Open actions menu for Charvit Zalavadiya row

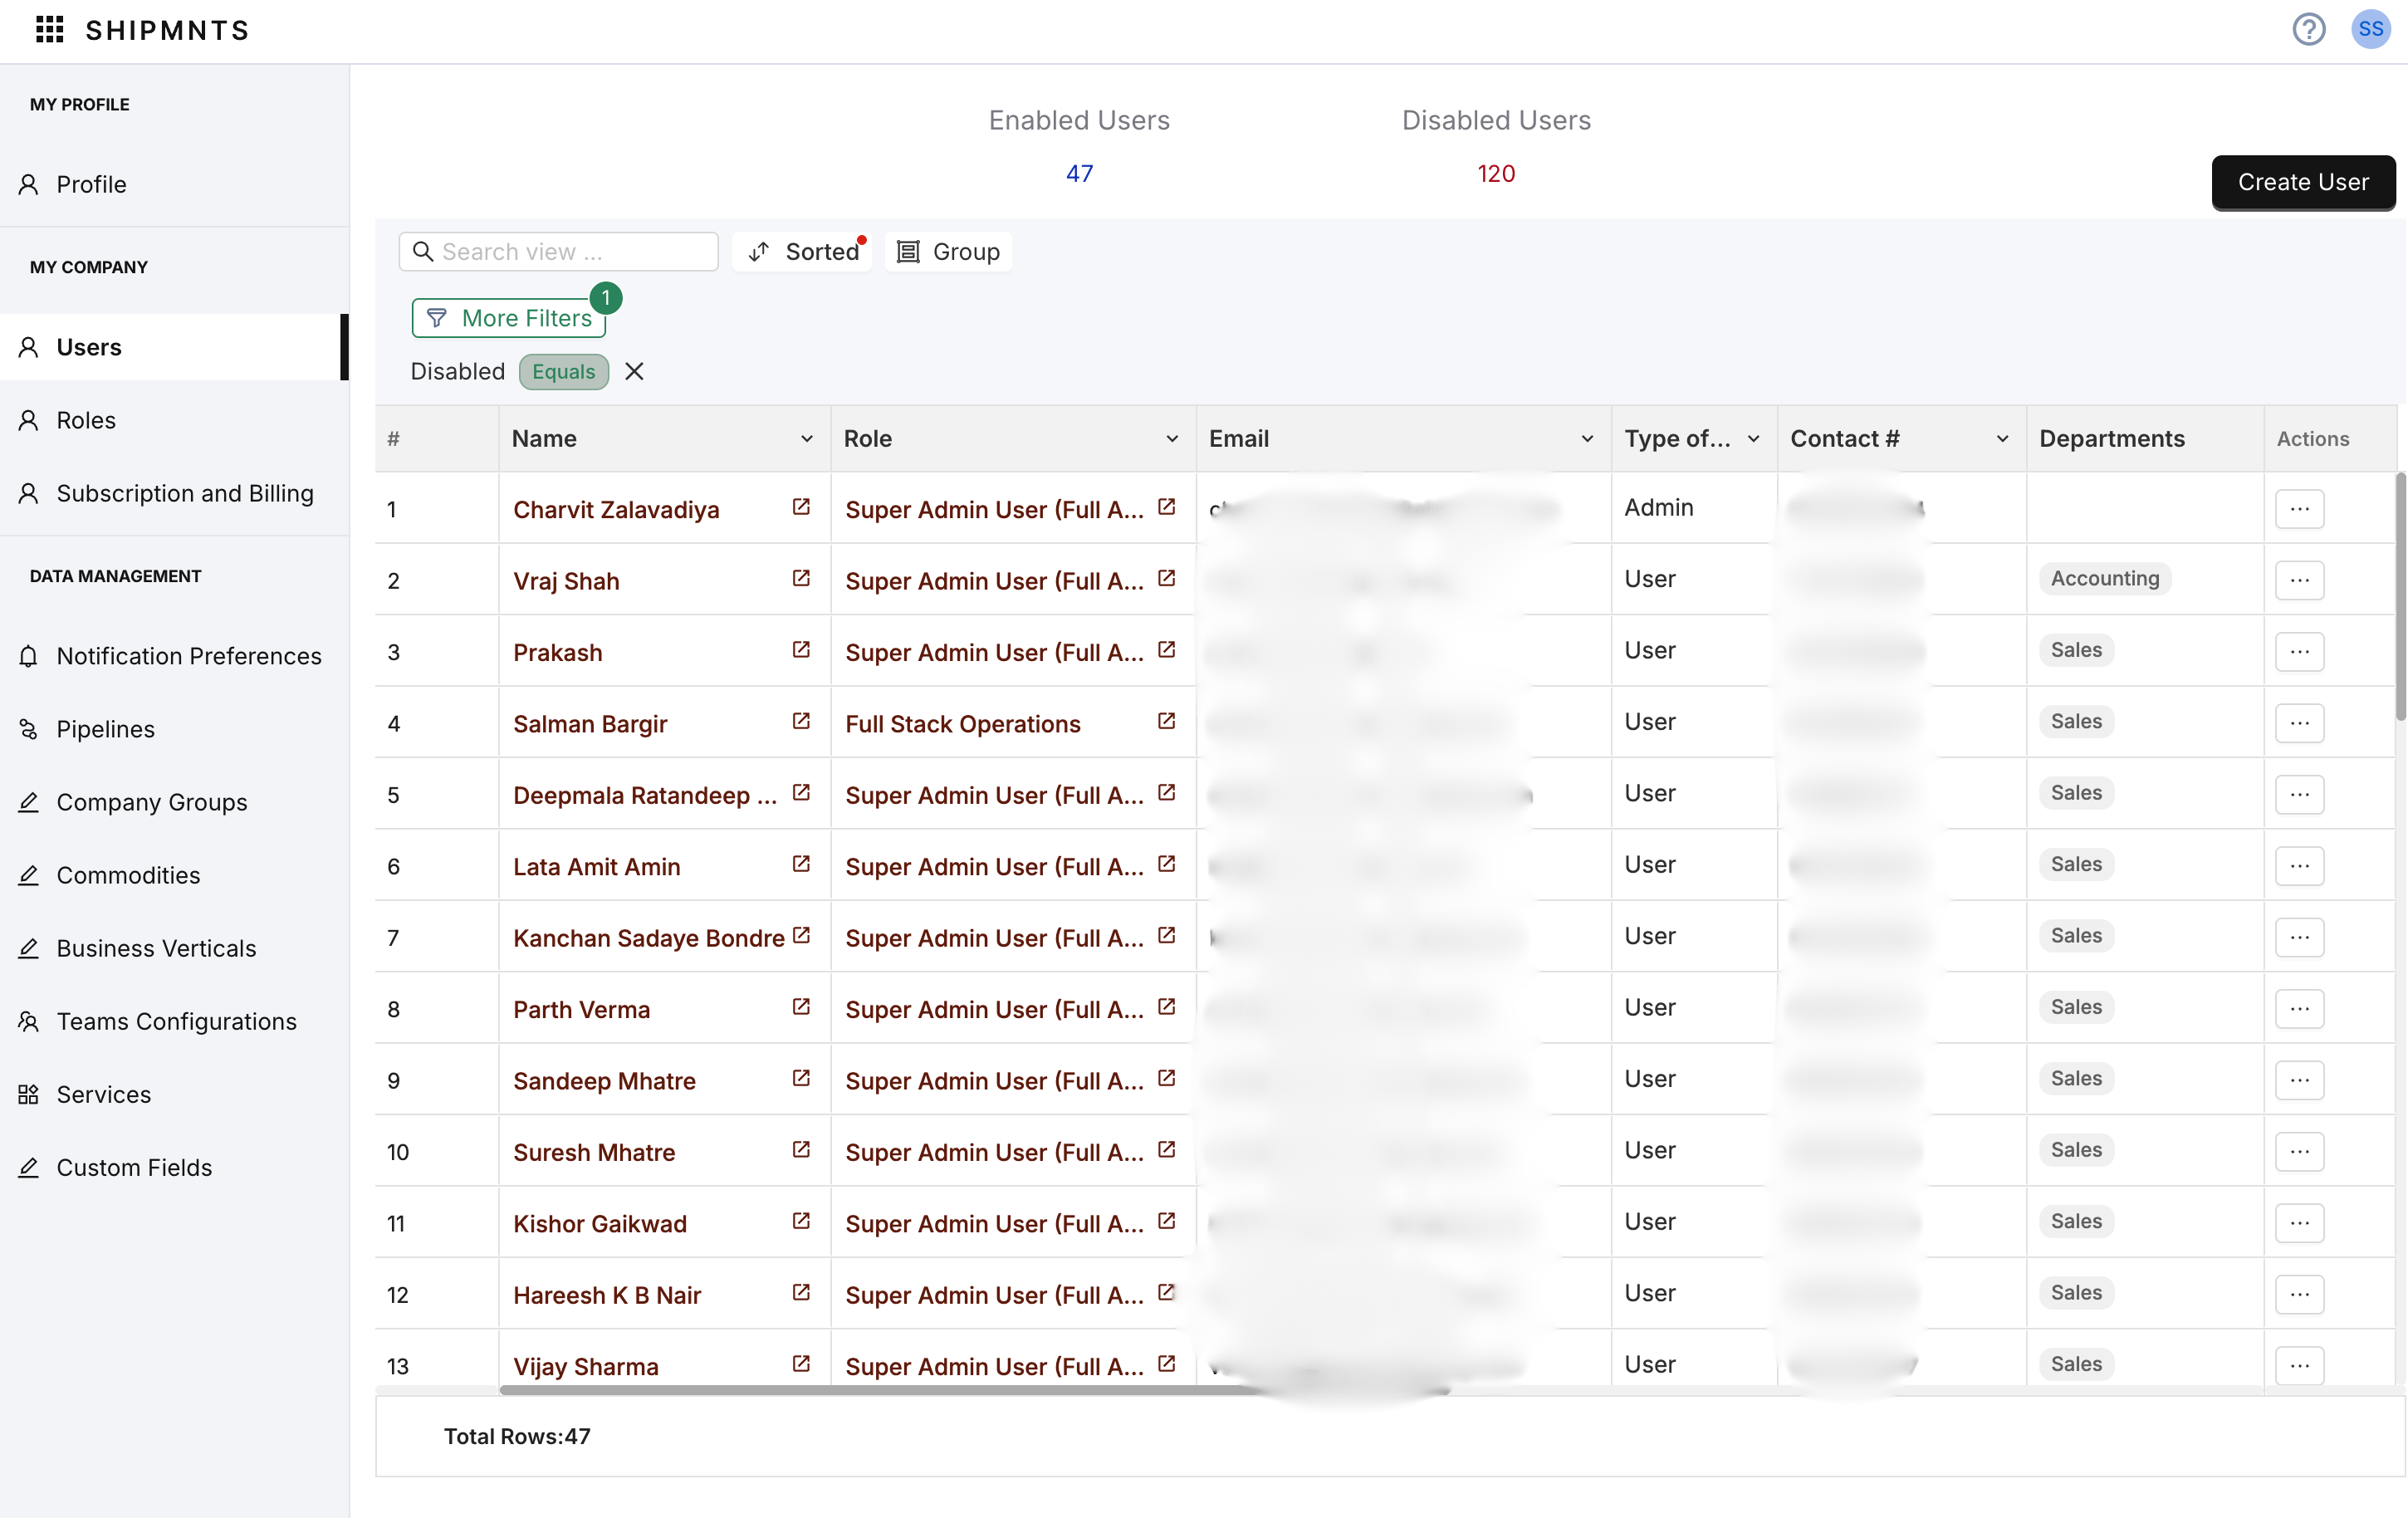point(2299,509)
